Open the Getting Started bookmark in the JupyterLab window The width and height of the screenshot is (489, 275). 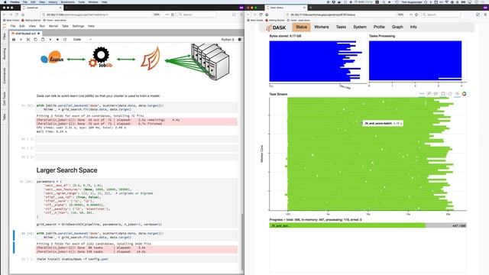pyautogui.click(x=31, y=21)
